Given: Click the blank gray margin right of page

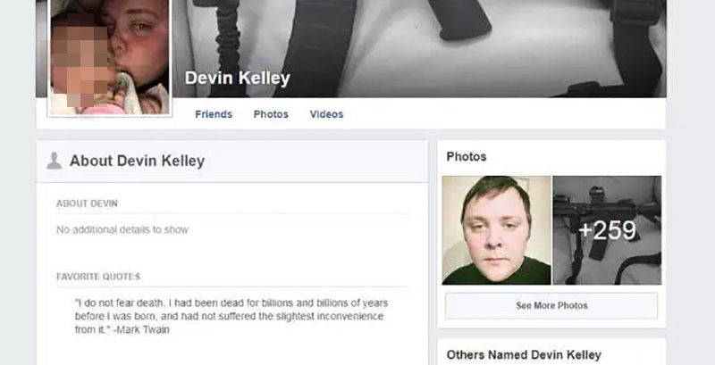Looking at the screenshot, I should click(x=690, y=182).
